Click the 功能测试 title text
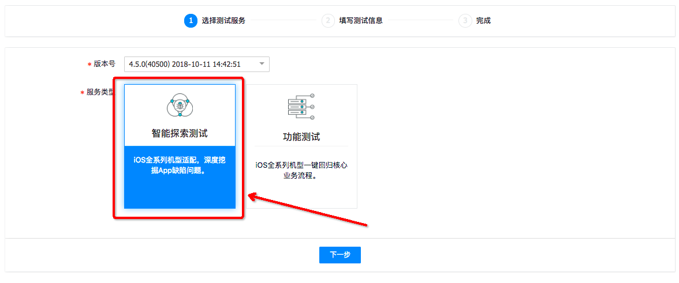Image resolution: width=679 pixels, height=283 pixels. (301, 137)
